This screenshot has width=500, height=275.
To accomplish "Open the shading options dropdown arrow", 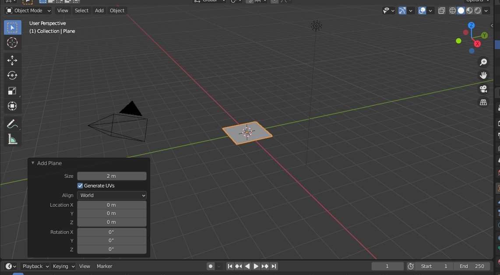I will point(486,11).
